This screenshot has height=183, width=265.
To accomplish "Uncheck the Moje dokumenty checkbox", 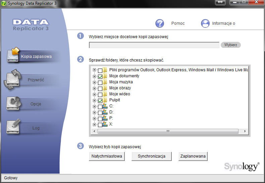I will click(100, 77).
